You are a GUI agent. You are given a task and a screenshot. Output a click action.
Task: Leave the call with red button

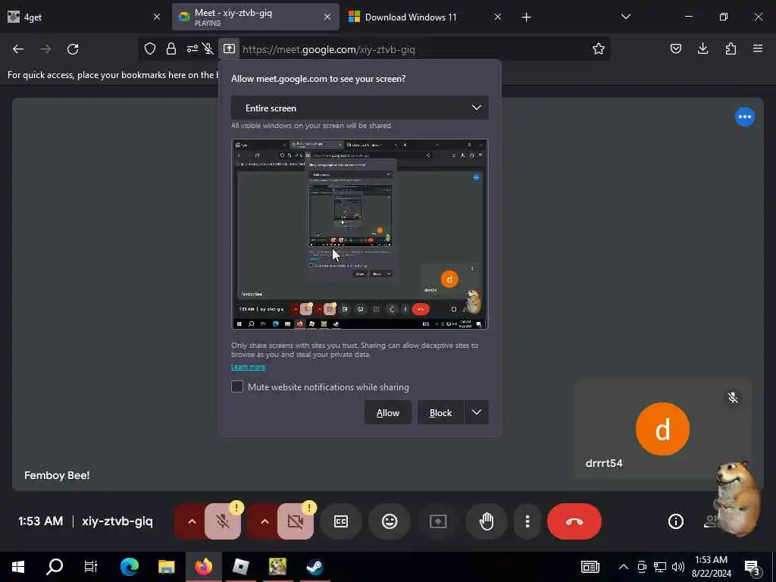point(574,521)
